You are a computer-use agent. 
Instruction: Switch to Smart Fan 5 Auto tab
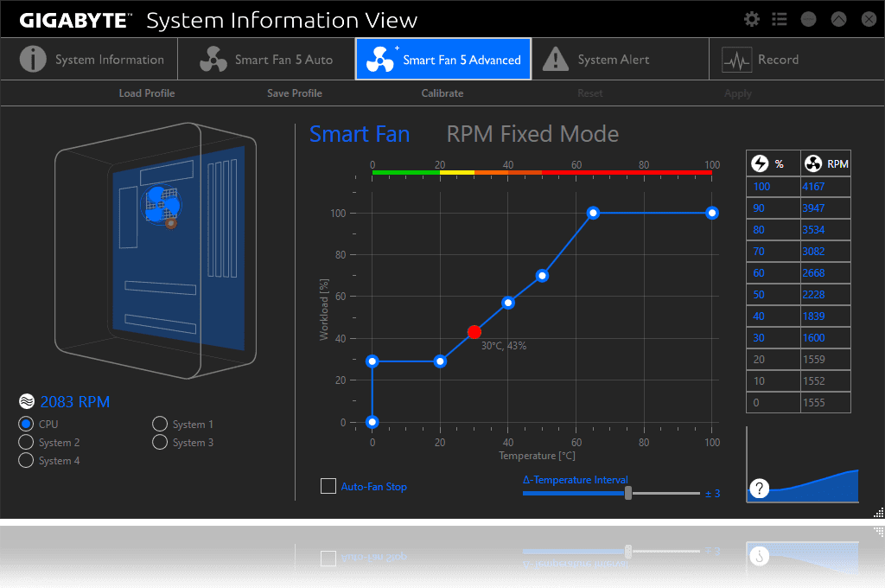[266, 60]
